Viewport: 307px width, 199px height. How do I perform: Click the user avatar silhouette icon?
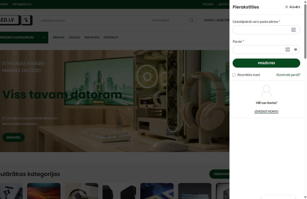point(266,91)
